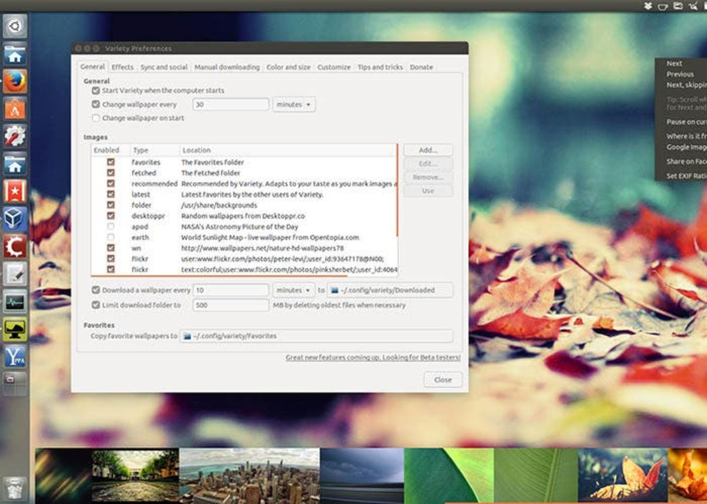707x504 pixels.
Task: Switch to the Effects tab
Action: [123, 67]
